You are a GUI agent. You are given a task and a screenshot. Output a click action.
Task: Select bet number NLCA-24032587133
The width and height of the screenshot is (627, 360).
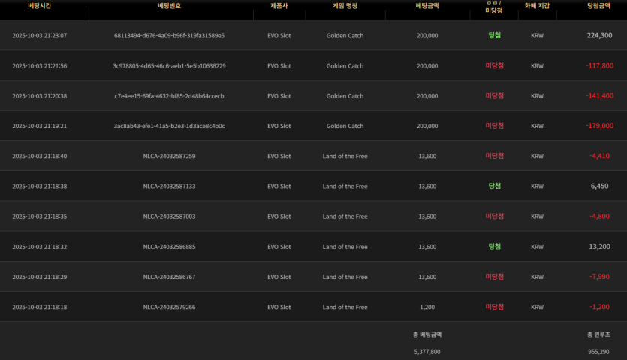(169, 186)
